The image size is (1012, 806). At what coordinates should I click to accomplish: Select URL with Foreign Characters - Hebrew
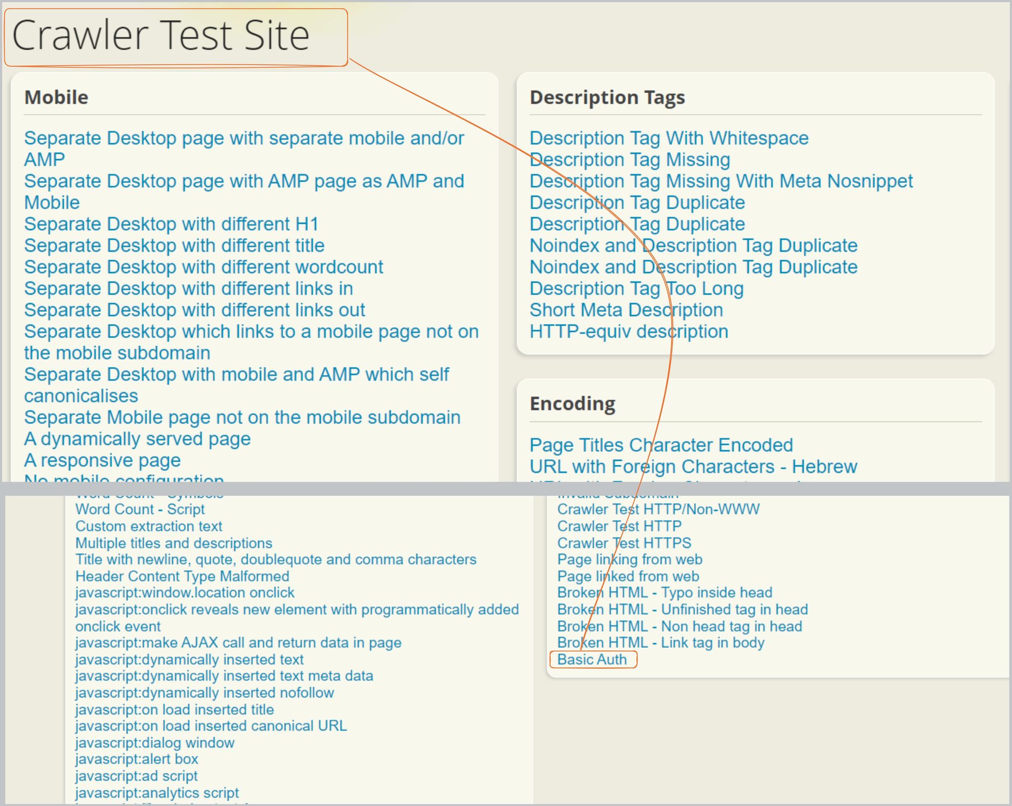tap(693, 466)
